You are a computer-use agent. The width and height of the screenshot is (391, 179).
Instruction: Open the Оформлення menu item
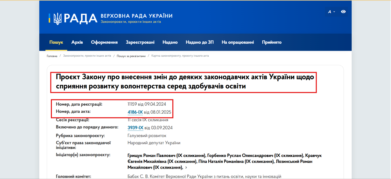tap(104, 42)
